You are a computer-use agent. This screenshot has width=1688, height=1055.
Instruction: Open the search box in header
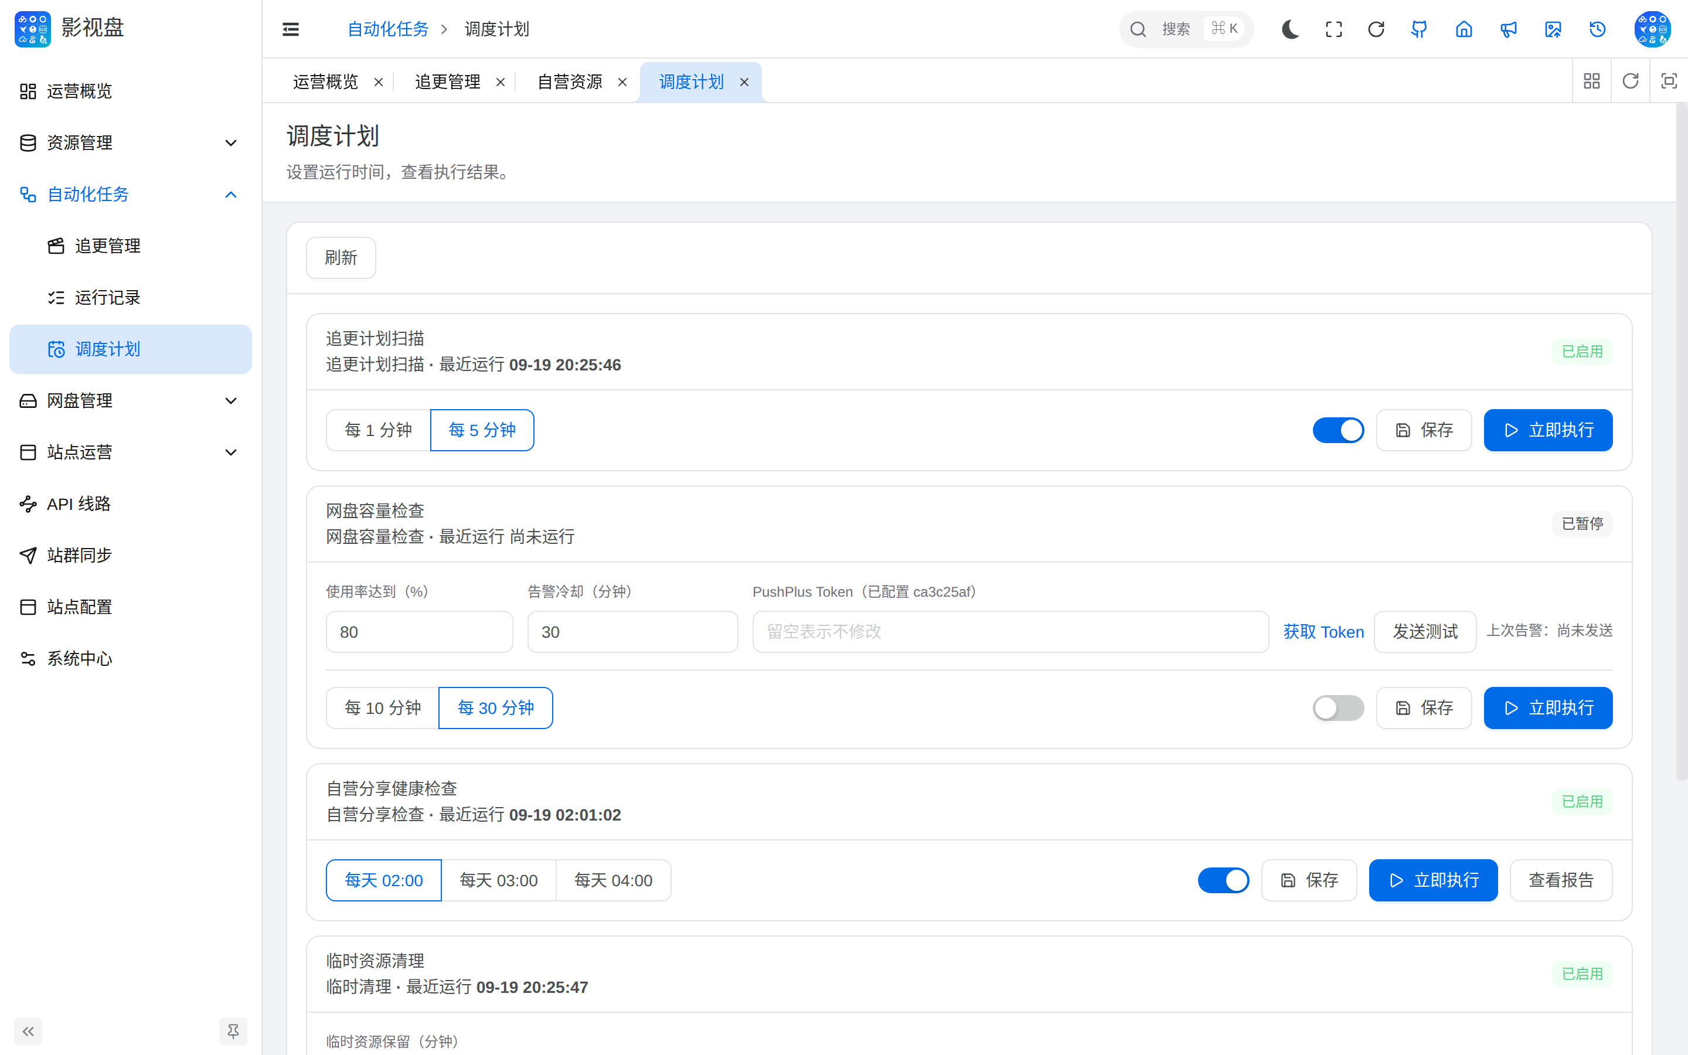1186,29
